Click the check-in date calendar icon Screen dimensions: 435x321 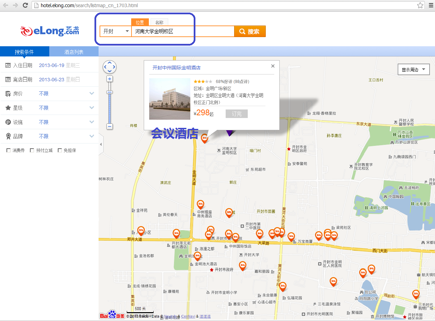pos(8,65)
